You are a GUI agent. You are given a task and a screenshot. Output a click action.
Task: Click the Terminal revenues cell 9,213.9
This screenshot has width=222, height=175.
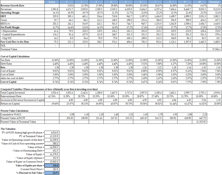(x=214, y=9)
